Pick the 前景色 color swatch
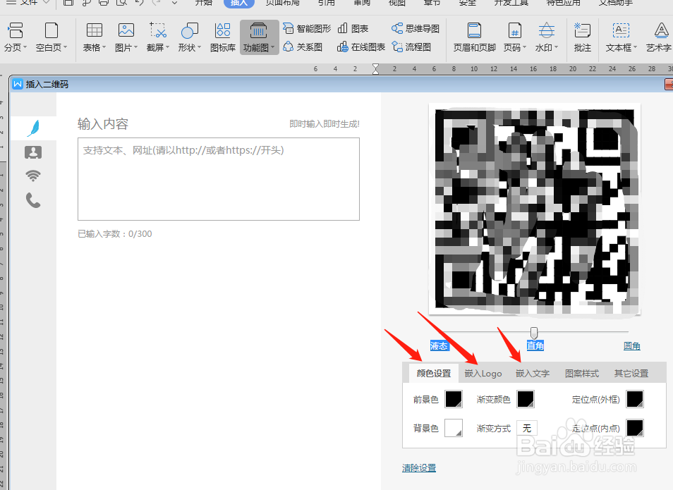The image size is (673, 490). click(454, 399)
